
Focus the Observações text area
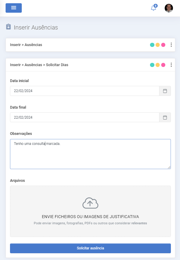90,154
